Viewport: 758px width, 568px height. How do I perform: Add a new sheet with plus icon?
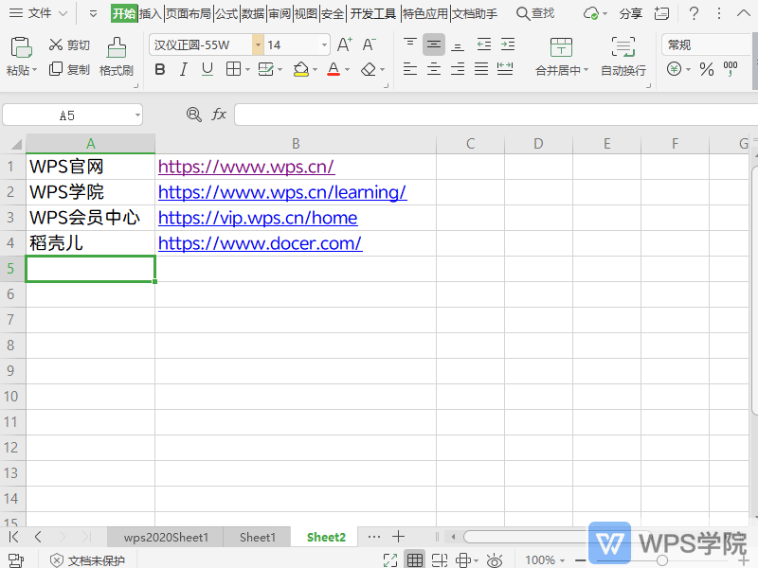399,537
